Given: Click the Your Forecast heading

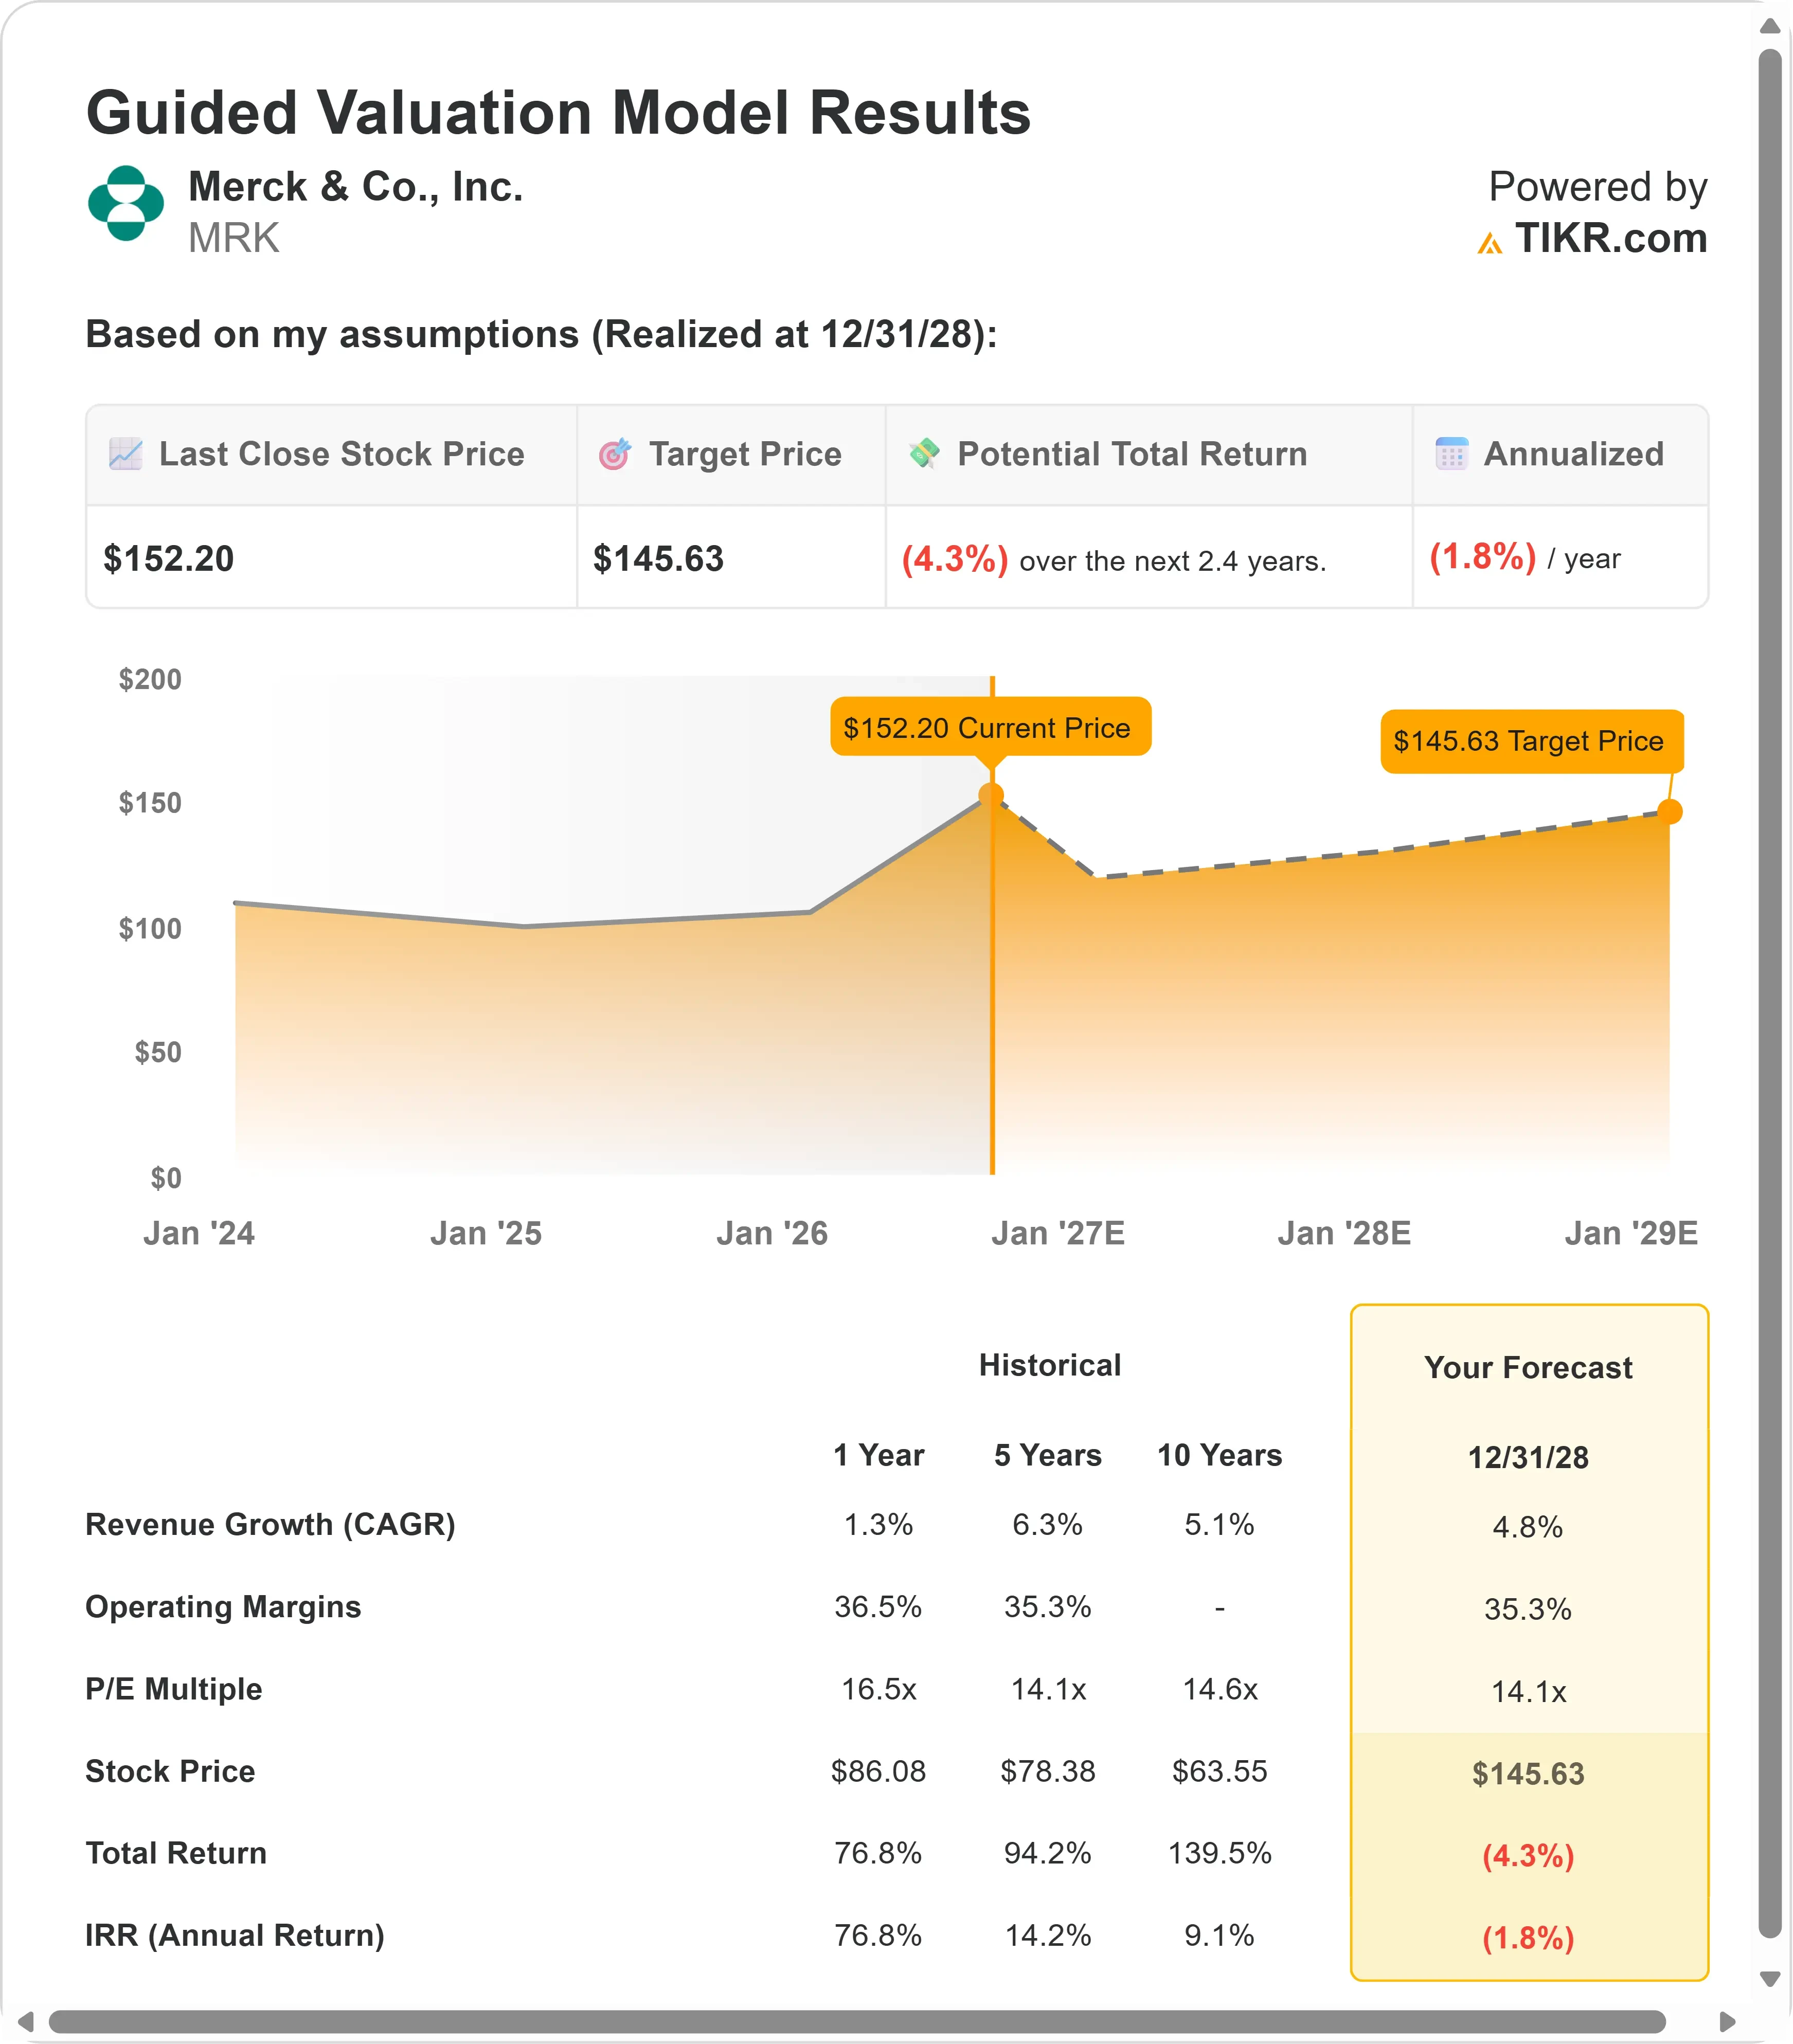Looking at the screenshot, I should 1528,1367.
